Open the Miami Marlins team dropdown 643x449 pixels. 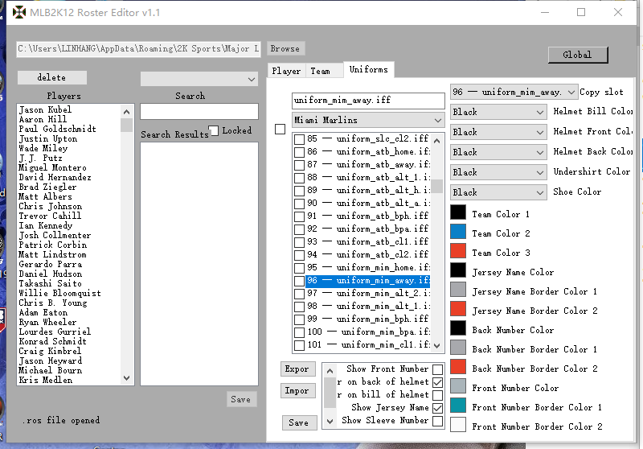point(368,120)
